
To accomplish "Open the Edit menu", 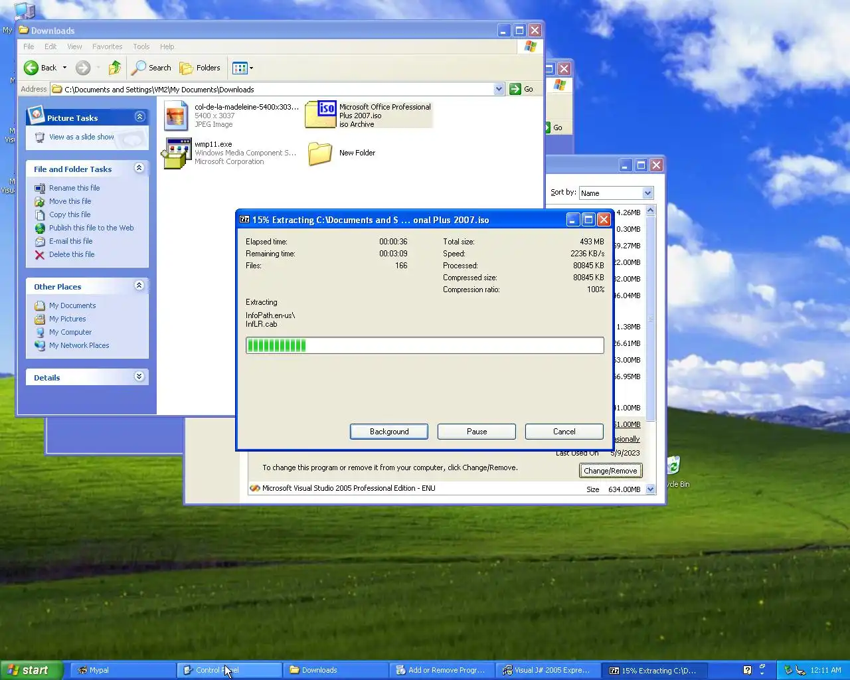I will (50, 46).
